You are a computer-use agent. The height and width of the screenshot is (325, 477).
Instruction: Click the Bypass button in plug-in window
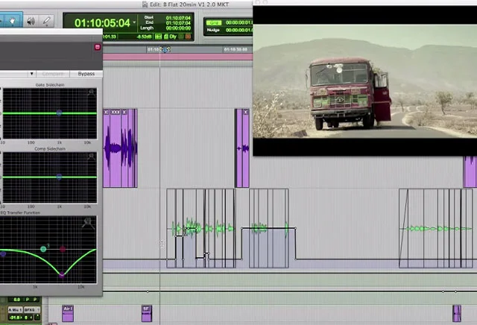tap(86, 74)
